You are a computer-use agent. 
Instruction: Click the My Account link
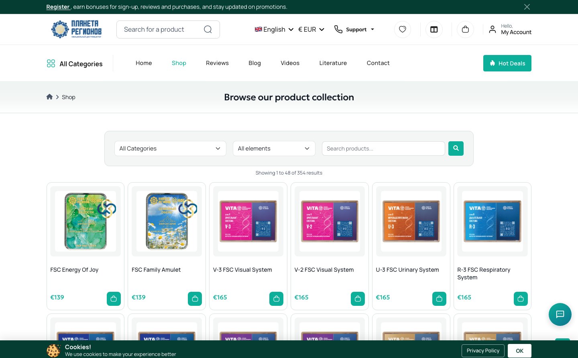(x=516, y=32)
